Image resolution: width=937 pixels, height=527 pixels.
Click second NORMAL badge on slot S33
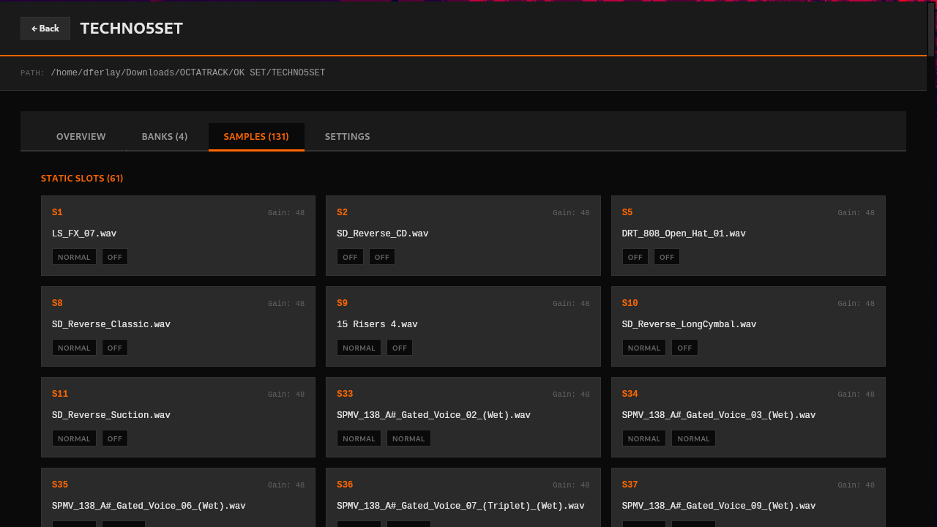408,438
